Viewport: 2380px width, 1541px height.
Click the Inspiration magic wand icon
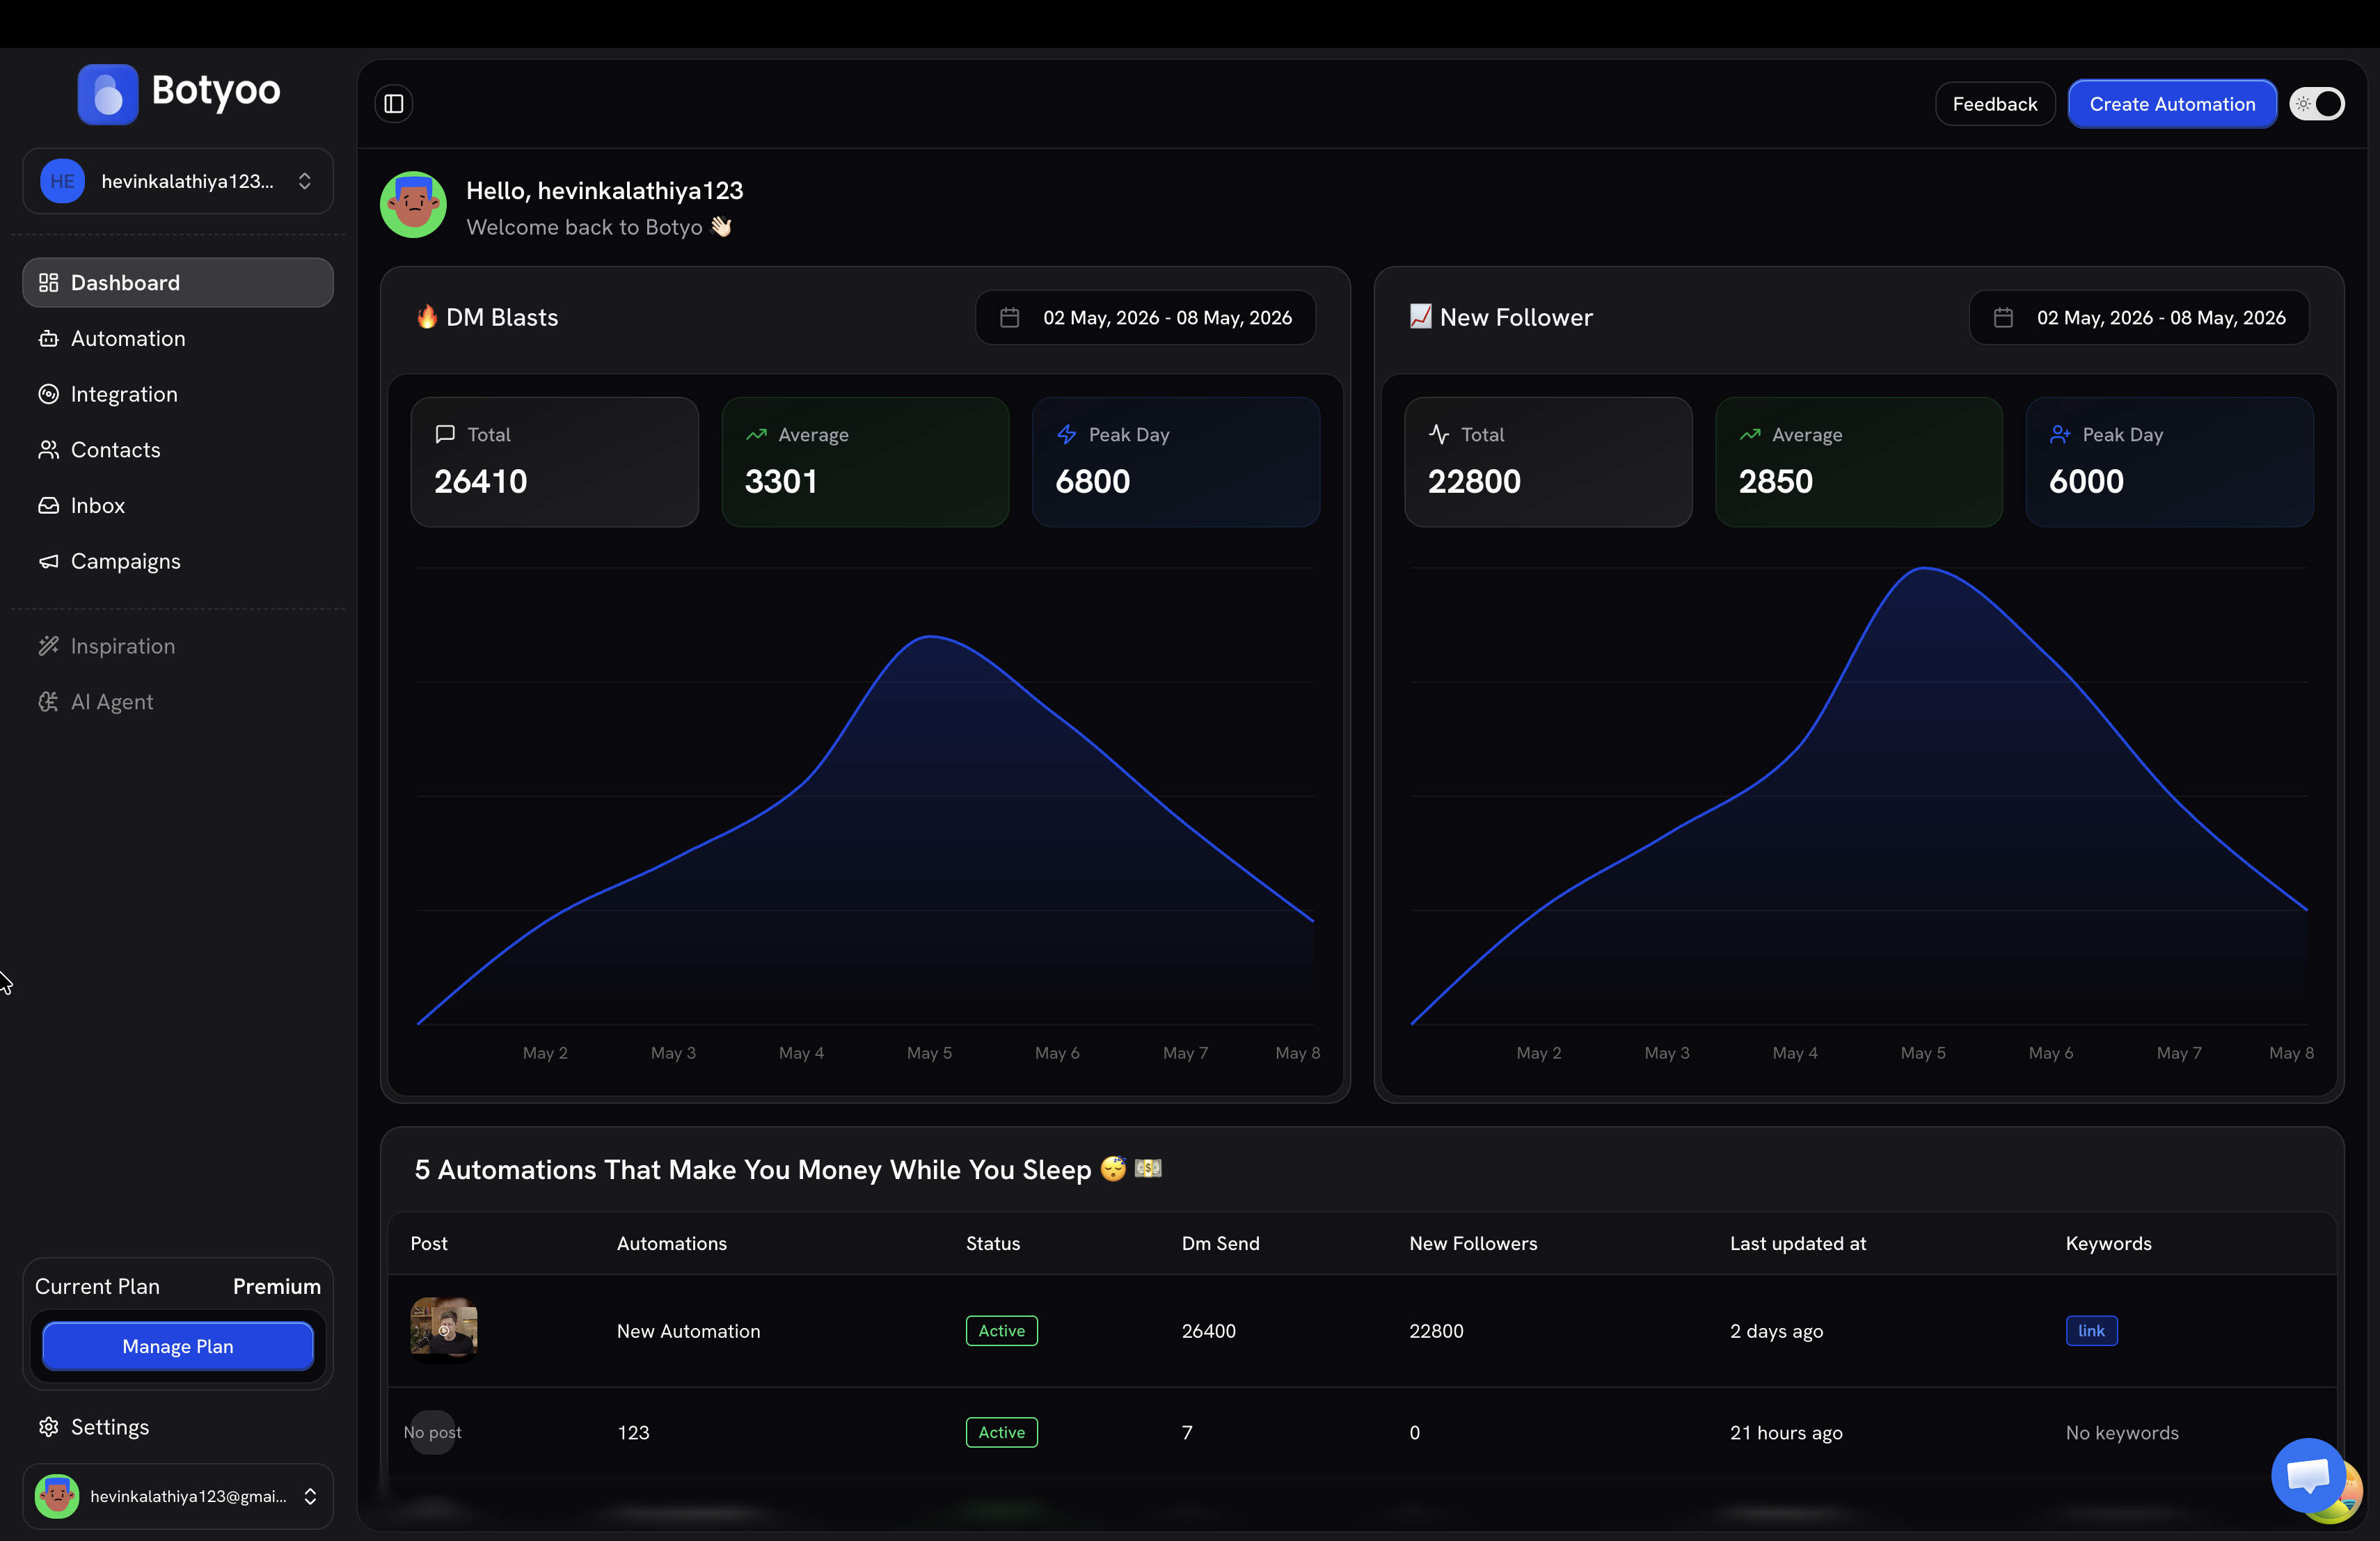[x=48, y=646]
